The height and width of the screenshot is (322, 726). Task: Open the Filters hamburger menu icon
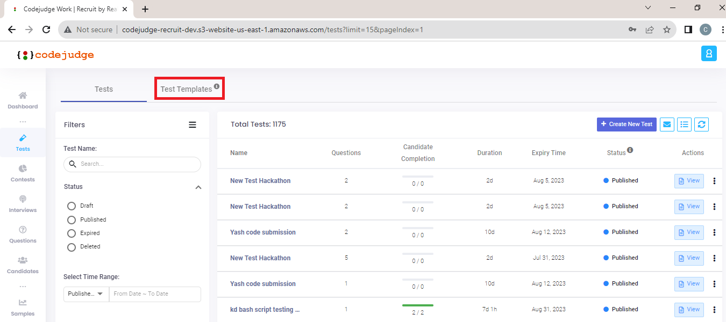[x=193, y=125]
